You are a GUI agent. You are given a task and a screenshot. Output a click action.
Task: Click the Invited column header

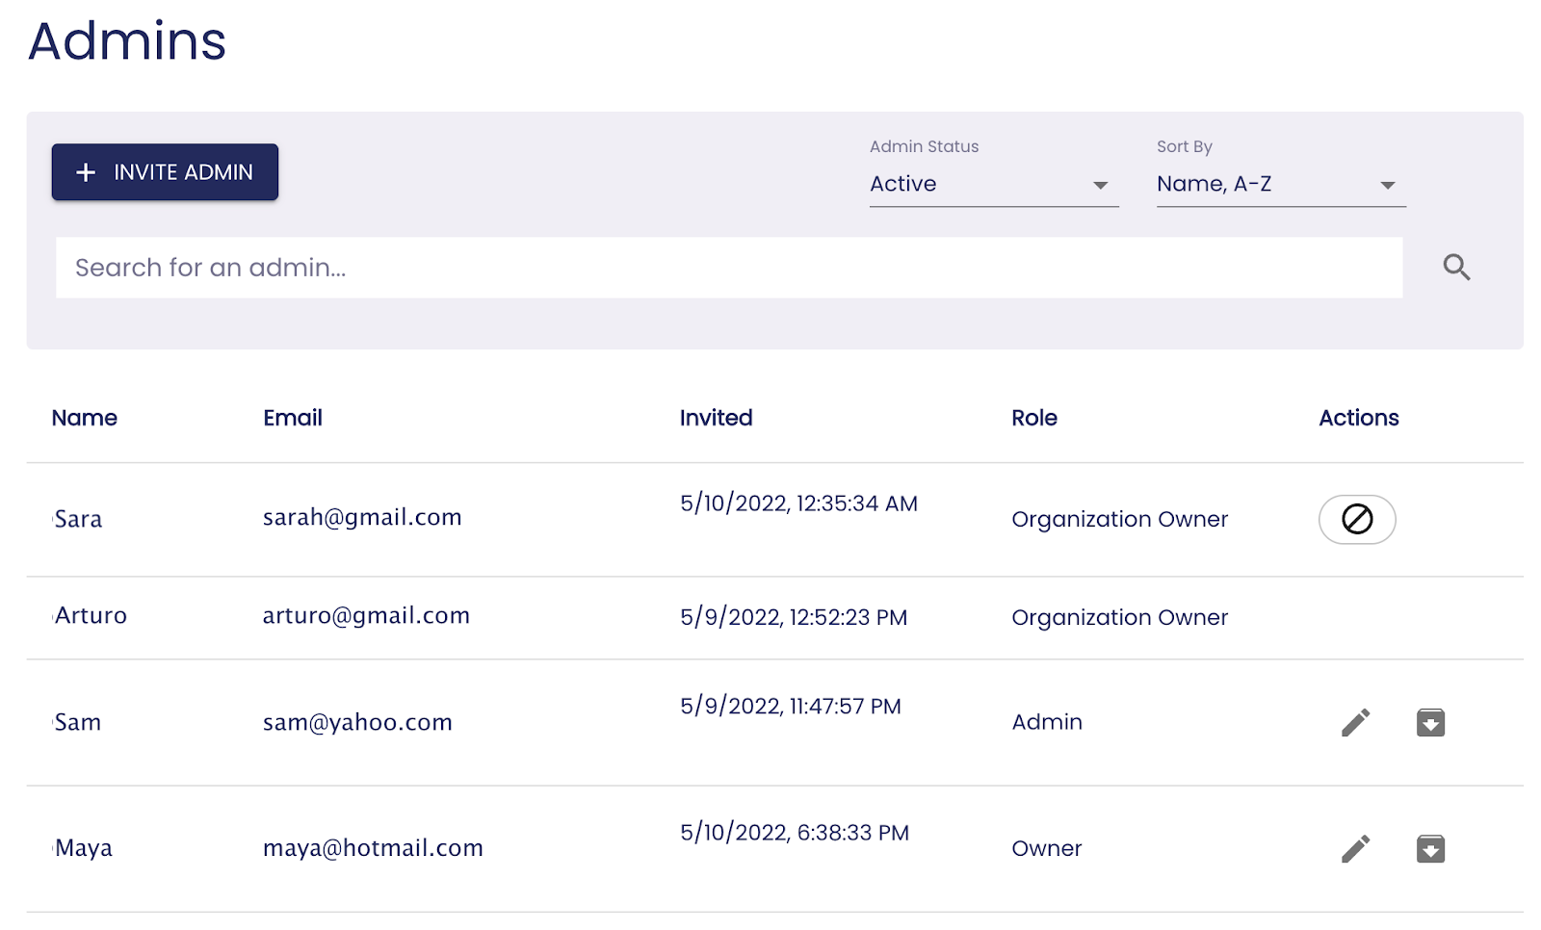click(716, 418)
